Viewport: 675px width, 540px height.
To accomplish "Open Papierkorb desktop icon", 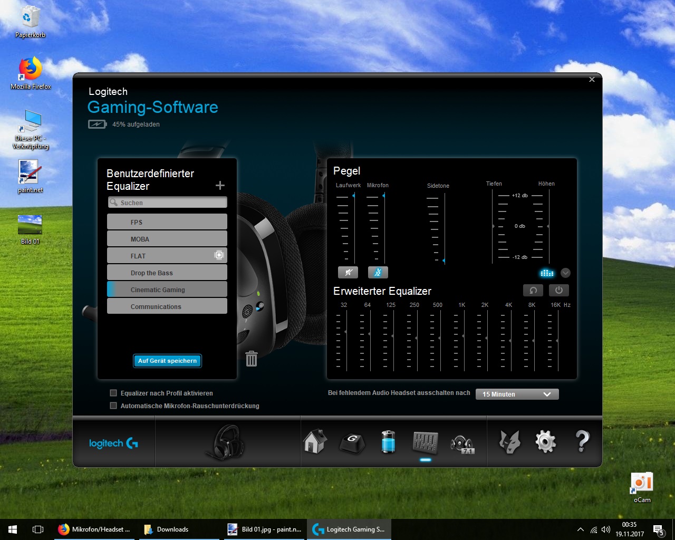I will [x=30, y=22].
